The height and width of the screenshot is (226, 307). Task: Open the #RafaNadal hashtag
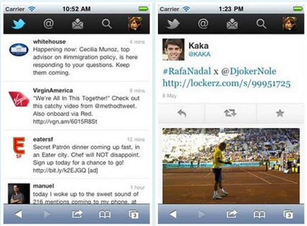click(187, 71)
